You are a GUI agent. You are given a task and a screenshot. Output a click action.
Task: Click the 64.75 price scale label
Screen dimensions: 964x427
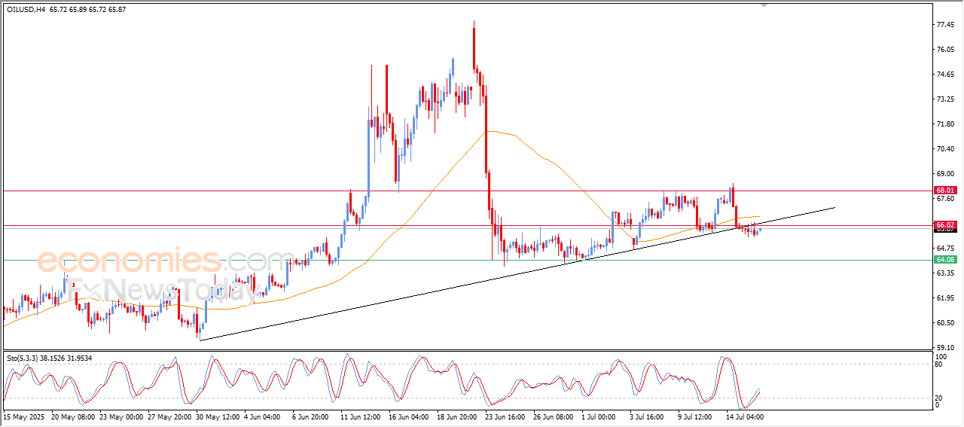click(x=946, y=249)
